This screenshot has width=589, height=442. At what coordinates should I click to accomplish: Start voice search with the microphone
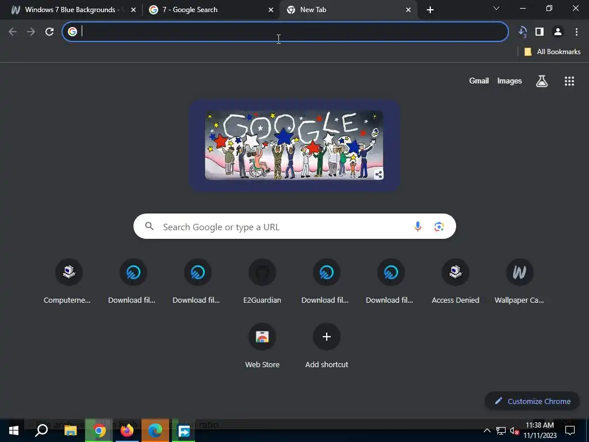click(x=418, y=226)
